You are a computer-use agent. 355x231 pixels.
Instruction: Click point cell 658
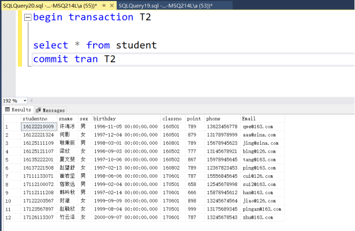(195, 184)
